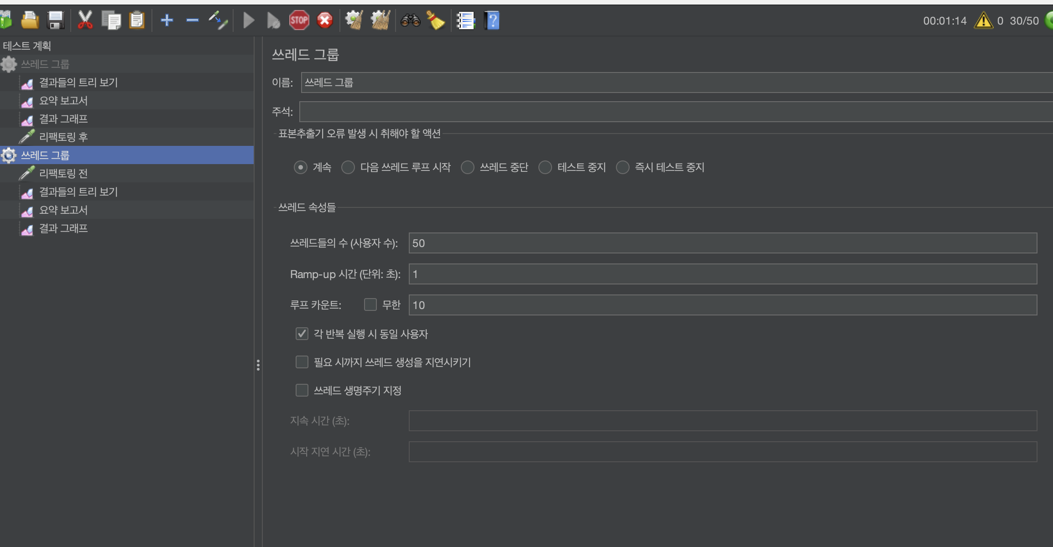
Task: Select the 즉시 테스트 중지 radio option
Action: [623, 167]
